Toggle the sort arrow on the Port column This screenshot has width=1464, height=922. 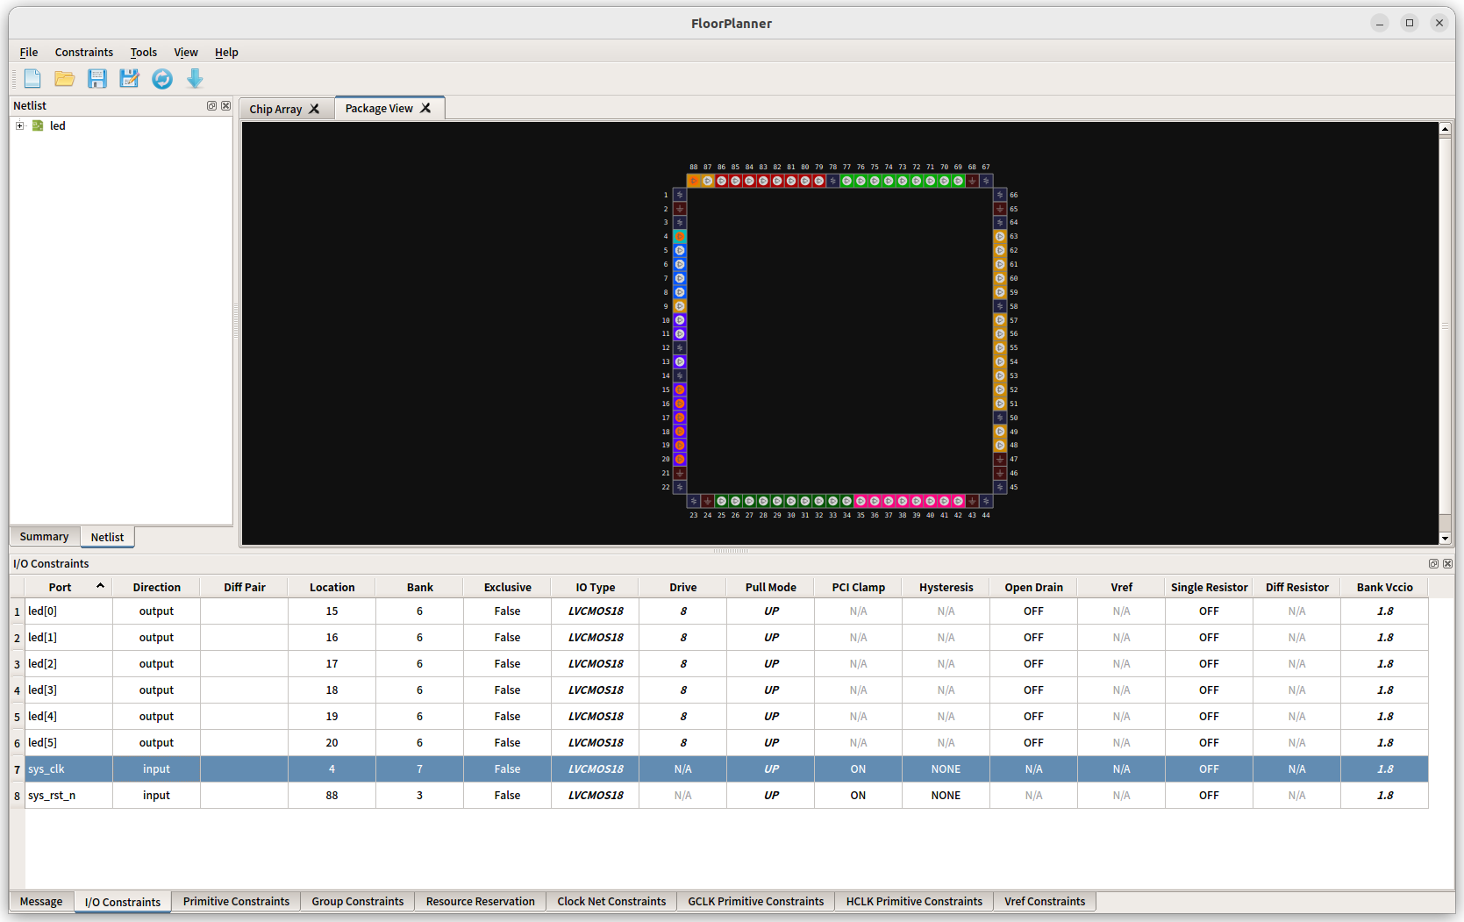pos(100,586)
